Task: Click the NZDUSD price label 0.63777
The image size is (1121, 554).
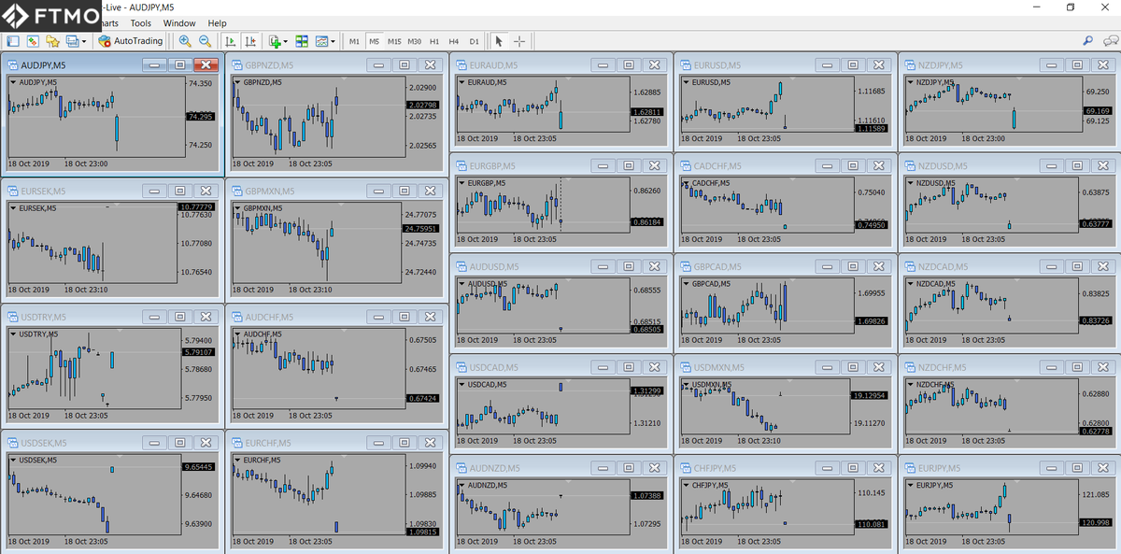Action: click(x=1096, y=224)
